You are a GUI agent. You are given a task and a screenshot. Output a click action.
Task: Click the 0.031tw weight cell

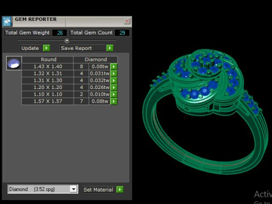tap(100, 74)
